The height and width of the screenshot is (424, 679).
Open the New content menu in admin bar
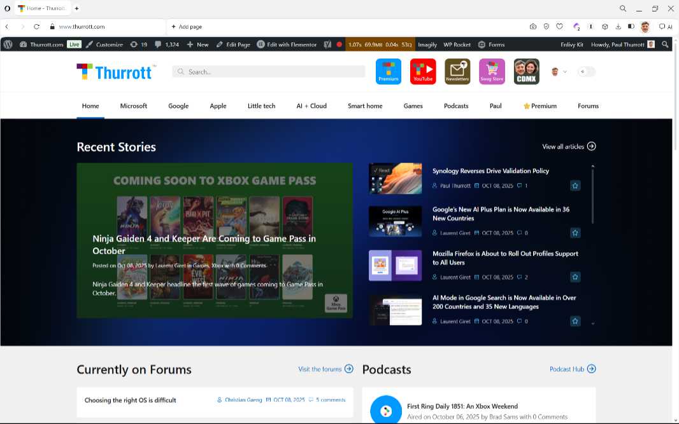[197, 44]
